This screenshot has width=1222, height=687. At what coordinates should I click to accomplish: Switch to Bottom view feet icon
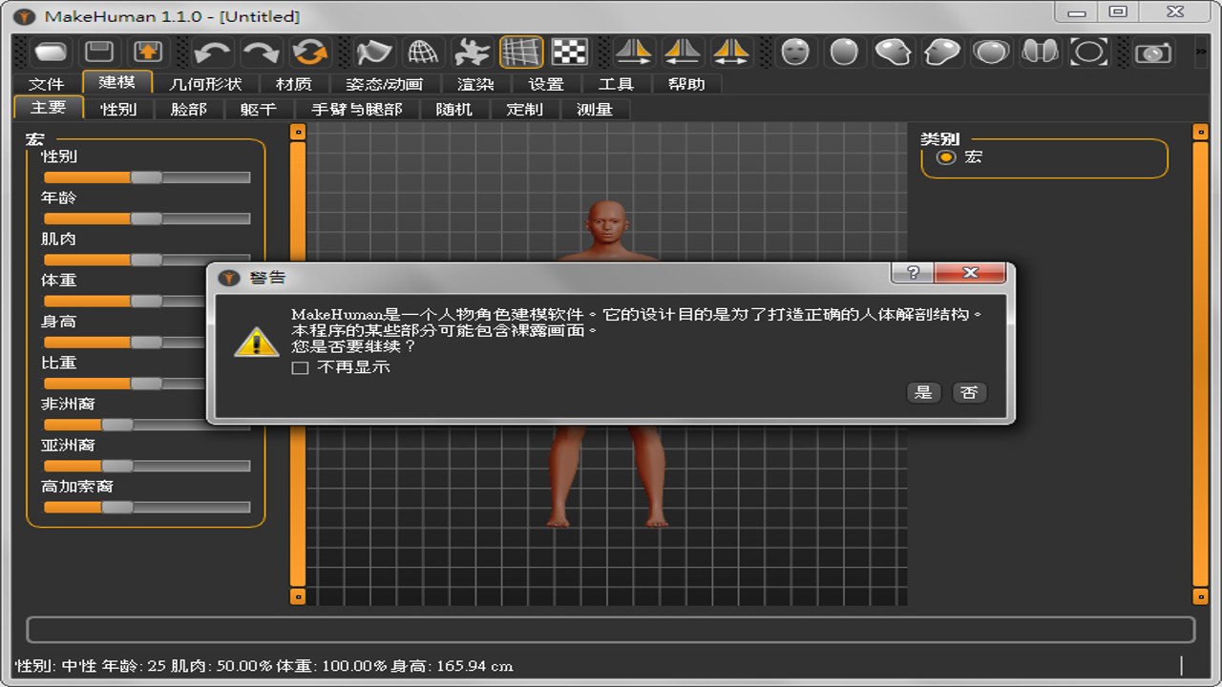click(1040, 52)
